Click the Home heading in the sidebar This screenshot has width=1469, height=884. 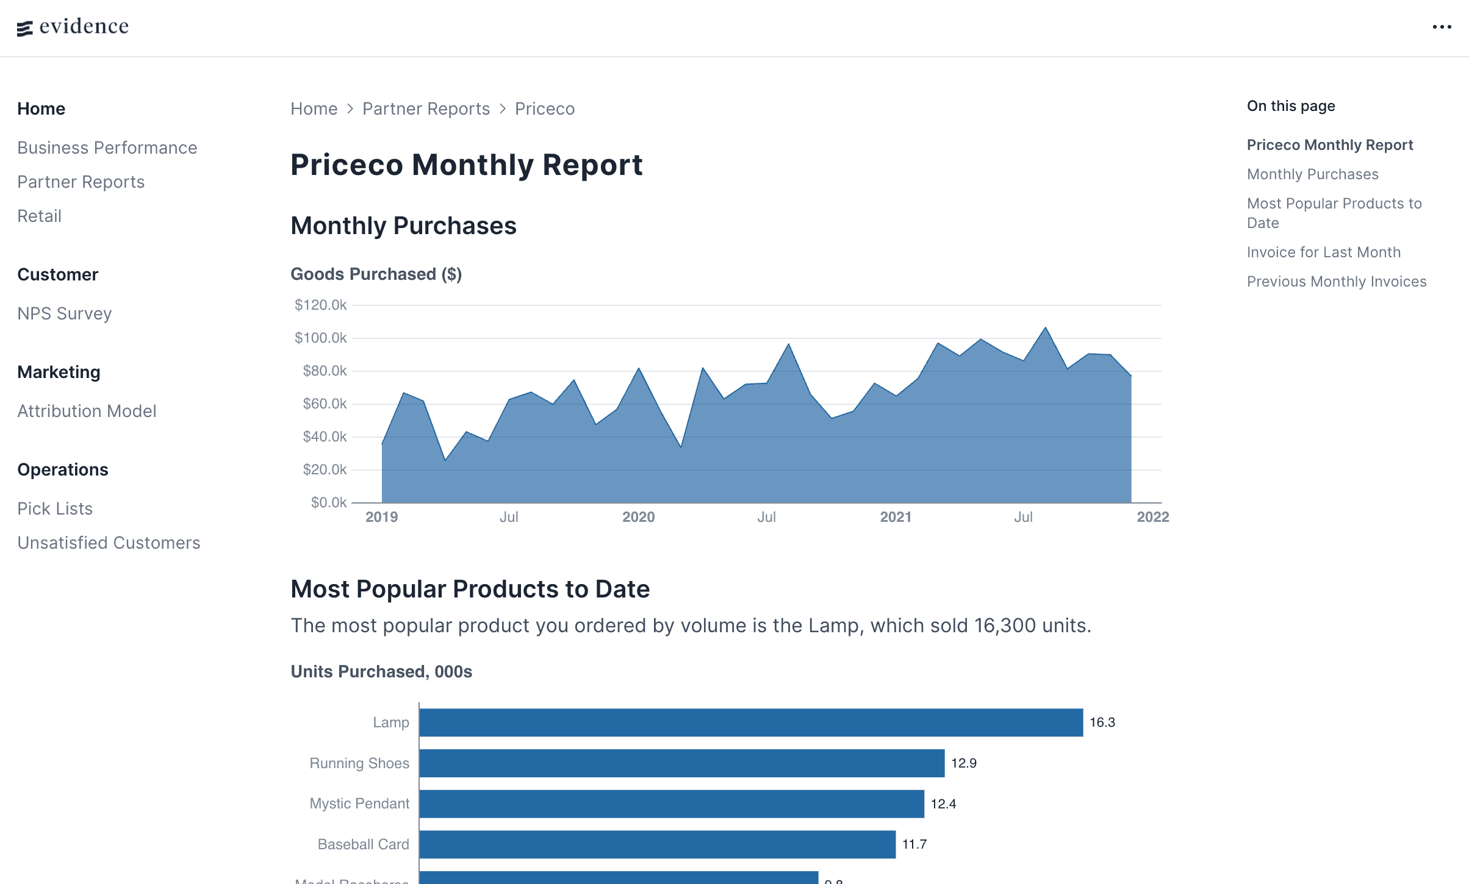(x=41, y=109)
